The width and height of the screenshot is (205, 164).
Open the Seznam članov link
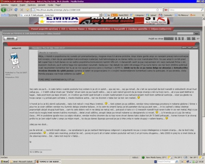[77, 29]
